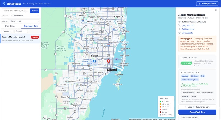Click the Ambetter community tag
The width and height of the screenshot is (221, 120).
[x=185, y=96]
